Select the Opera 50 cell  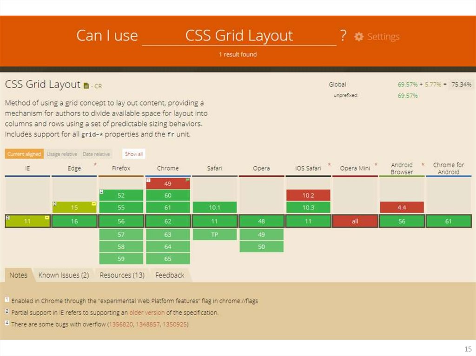point(261,246)
